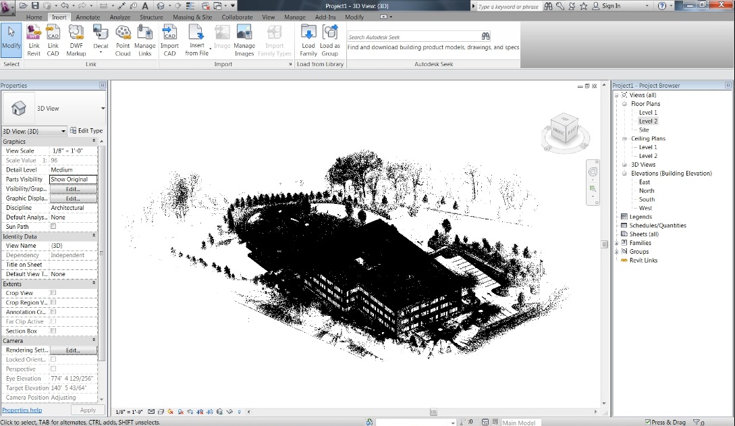This screenshot has height=426, width=735.
Task: Select the Import CAD tool
Action: [x=169, y=37]
